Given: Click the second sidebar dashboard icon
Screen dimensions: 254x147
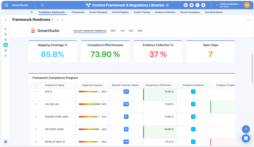Looking at the screenshot, I should 6,34.
